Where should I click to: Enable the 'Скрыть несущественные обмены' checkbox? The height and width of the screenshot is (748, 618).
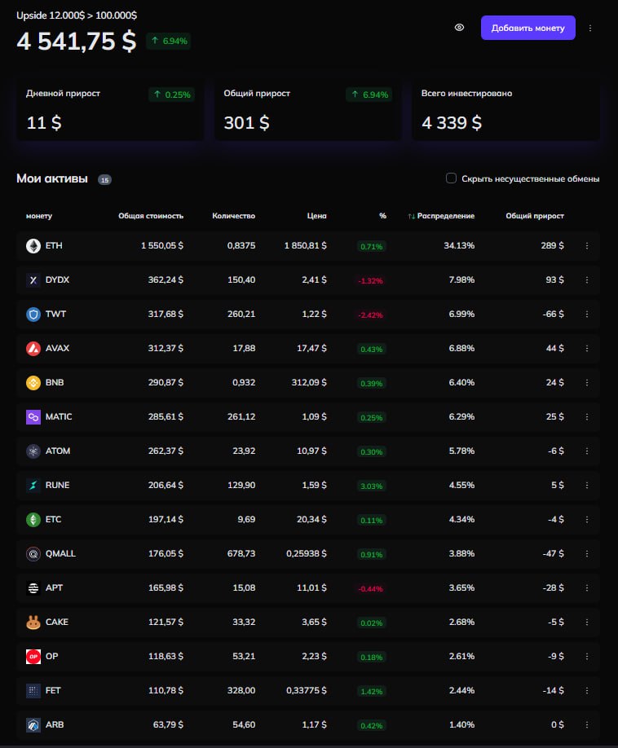coord(451,178)
